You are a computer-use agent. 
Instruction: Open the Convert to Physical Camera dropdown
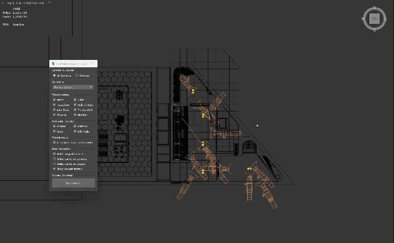73,87
